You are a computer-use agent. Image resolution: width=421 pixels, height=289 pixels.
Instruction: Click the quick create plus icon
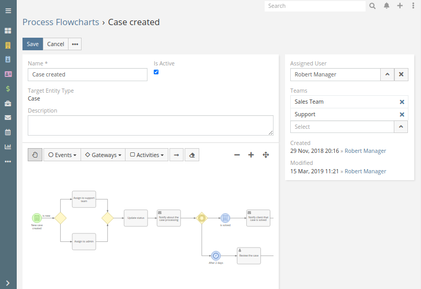click(x=400, y=6)
